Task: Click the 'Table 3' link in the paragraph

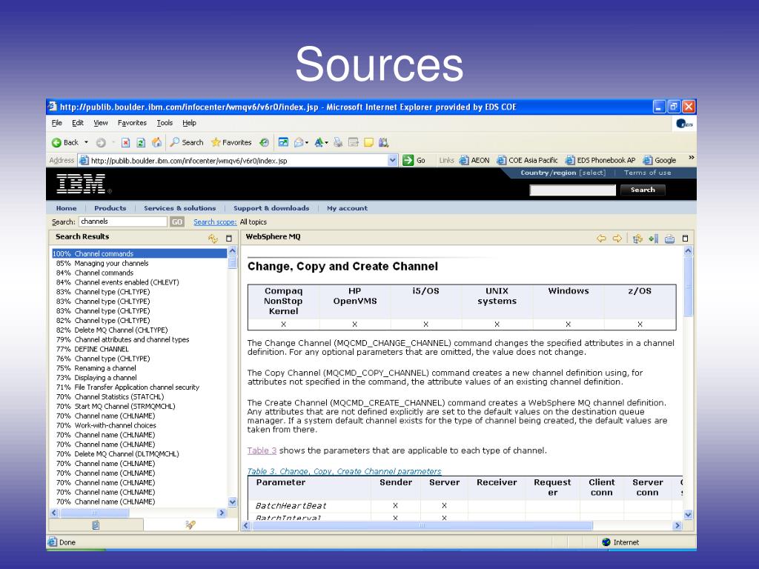Action: [x=262, y=450]
